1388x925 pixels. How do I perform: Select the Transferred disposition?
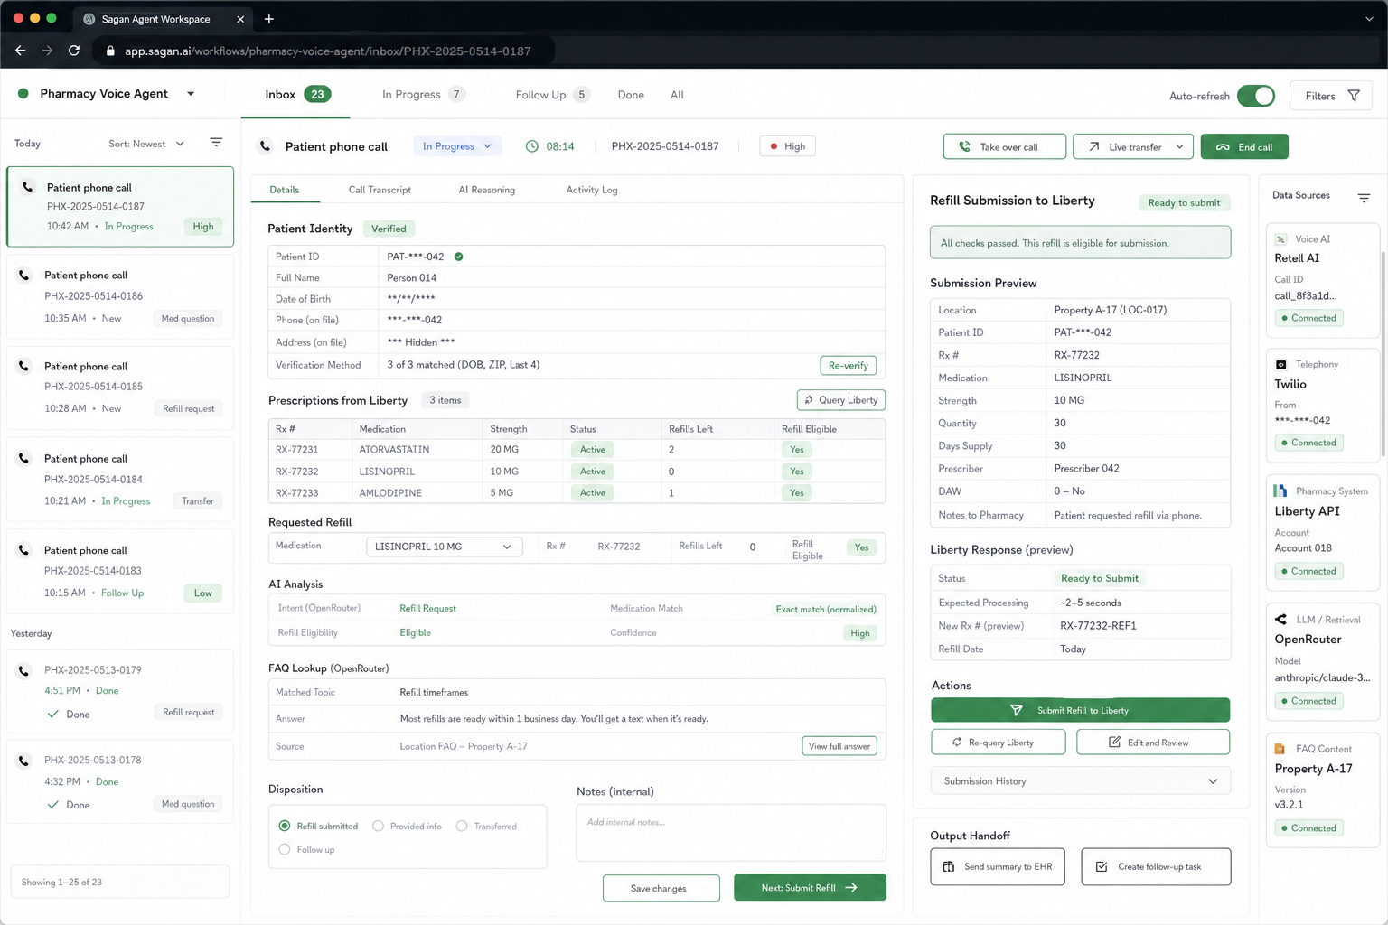[x=462, y=826]
